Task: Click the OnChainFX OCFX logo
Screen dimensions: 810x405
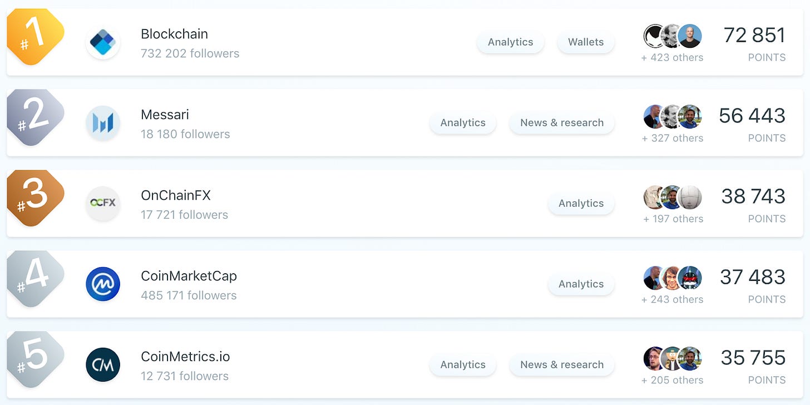Action: pos(103,204)
